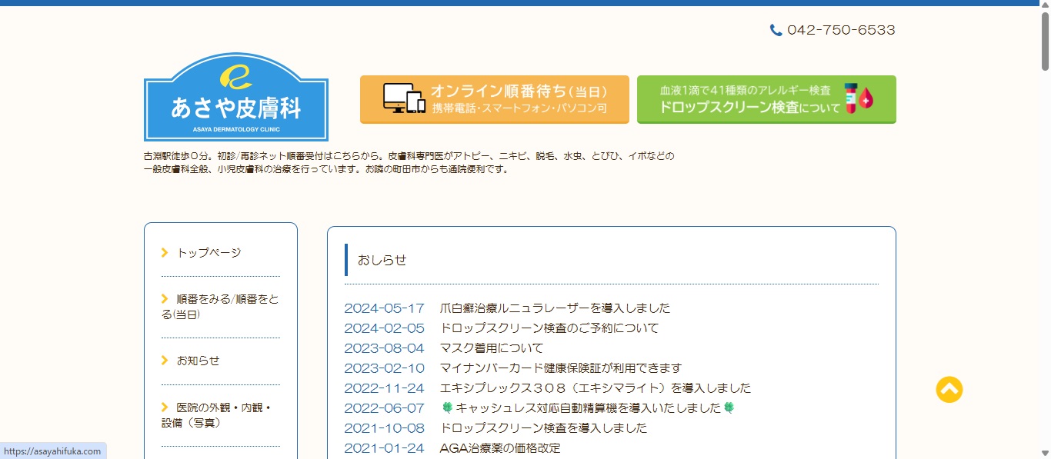Open the 爪白癬治療ルニュラレーザー news entry
The image size is (1051, 459).
554,308
